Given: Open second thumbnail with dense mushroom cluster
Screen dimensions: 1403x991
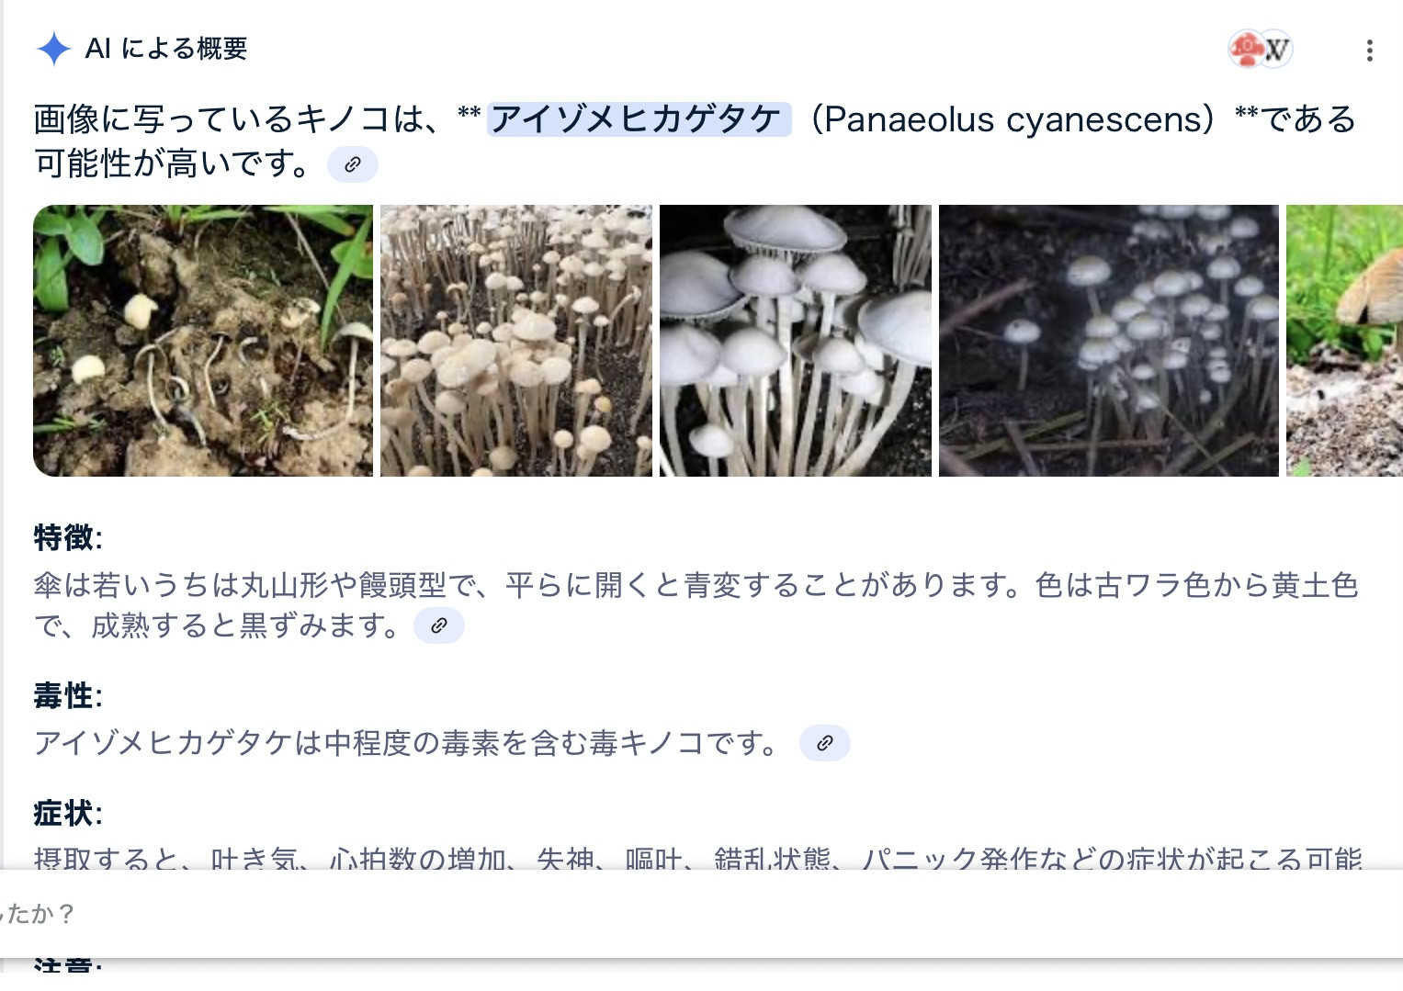Looking at the screenshot, I should [516, 341].
